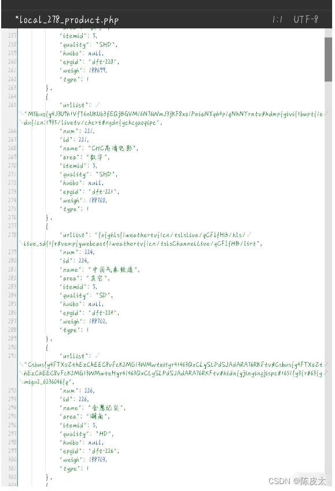Click the wrap arrow after "Csbus{y4FTXoZt" line end

327,364
